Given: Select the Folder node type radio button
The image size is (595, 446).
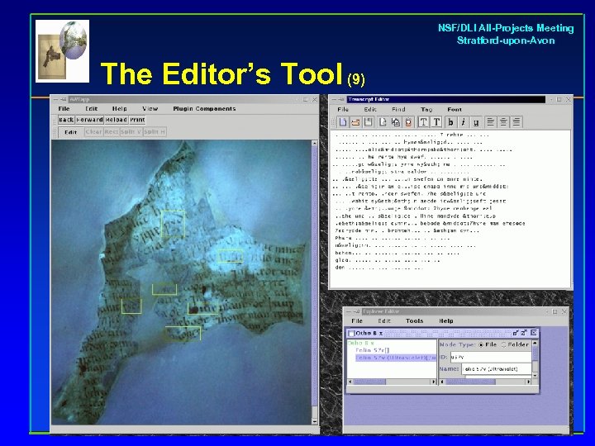Looking at the screenshot, I should 504,344.
